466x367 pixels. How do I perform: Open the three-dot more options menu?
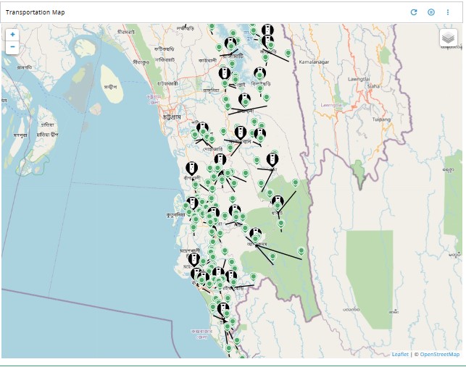[x=448, y=12]
